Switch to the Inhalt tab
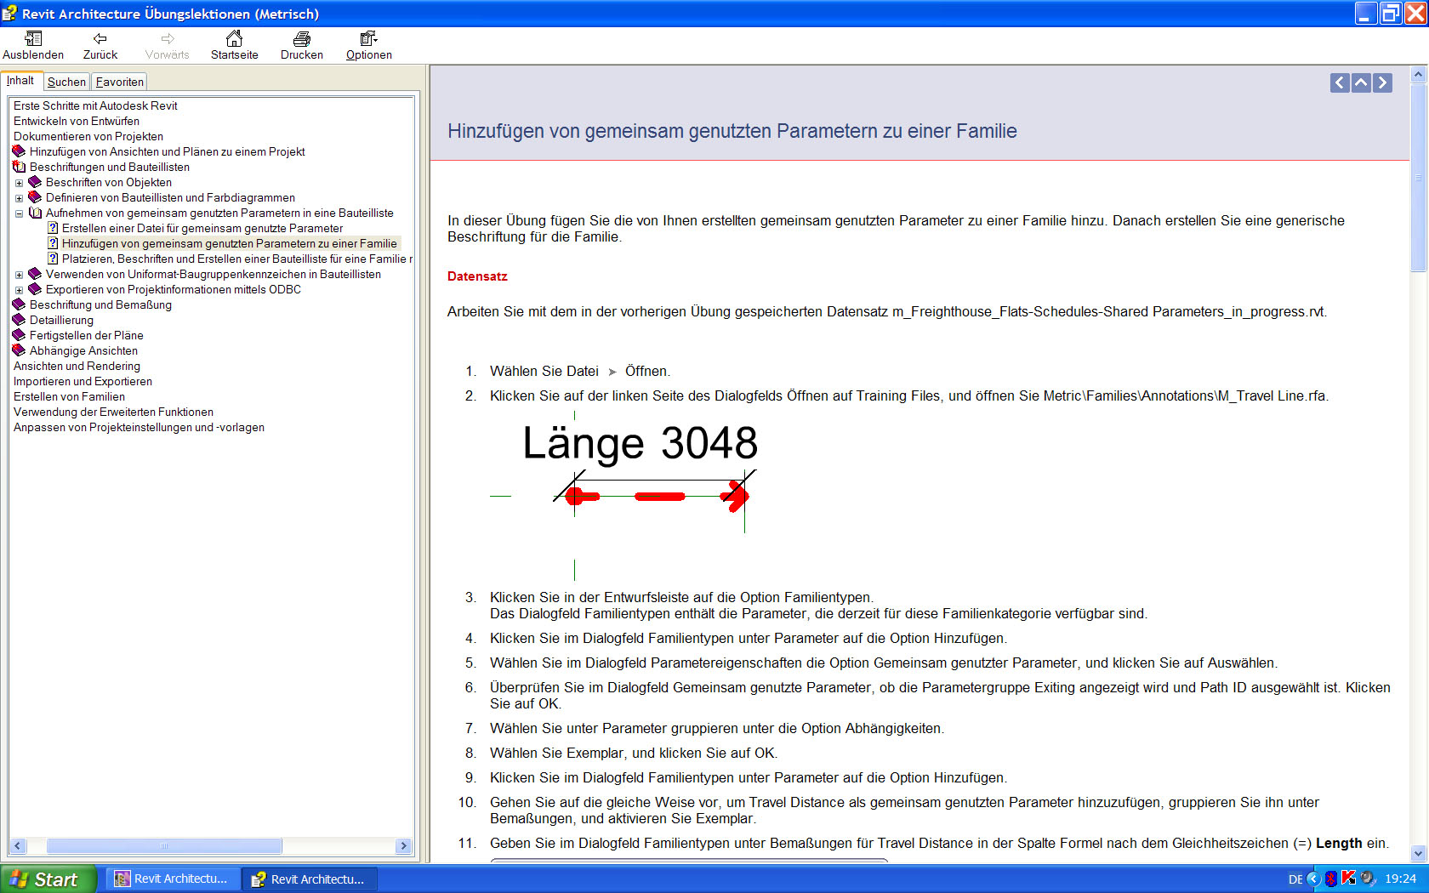The width and height of the screenshot is (1429, 893). (21, 81)
